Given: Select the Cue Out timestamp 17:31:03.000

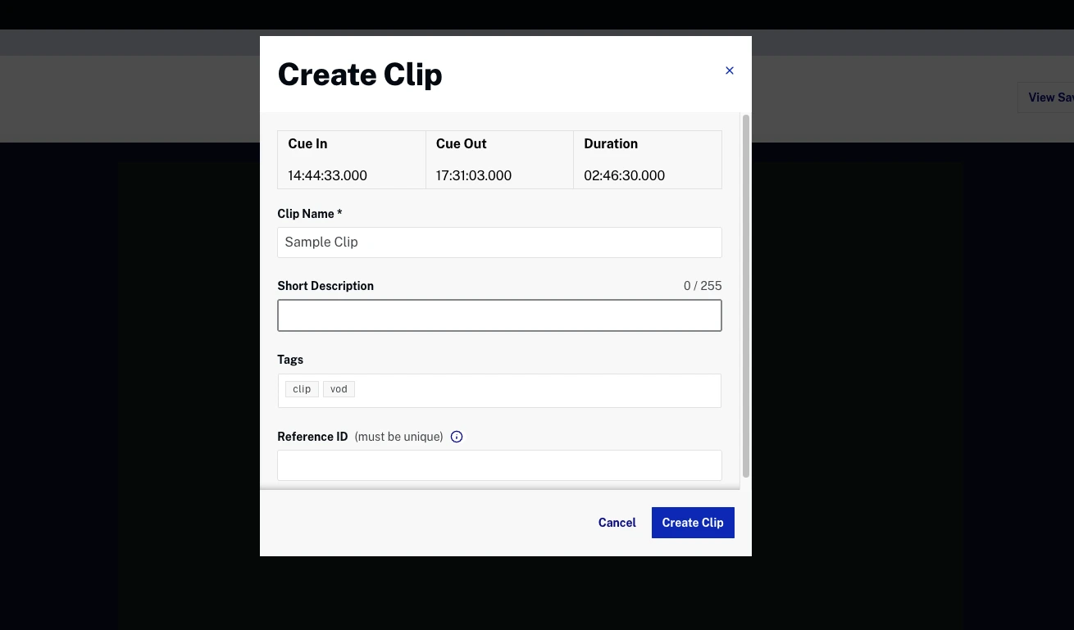Looking at the screenshot, I should (473, 175).
